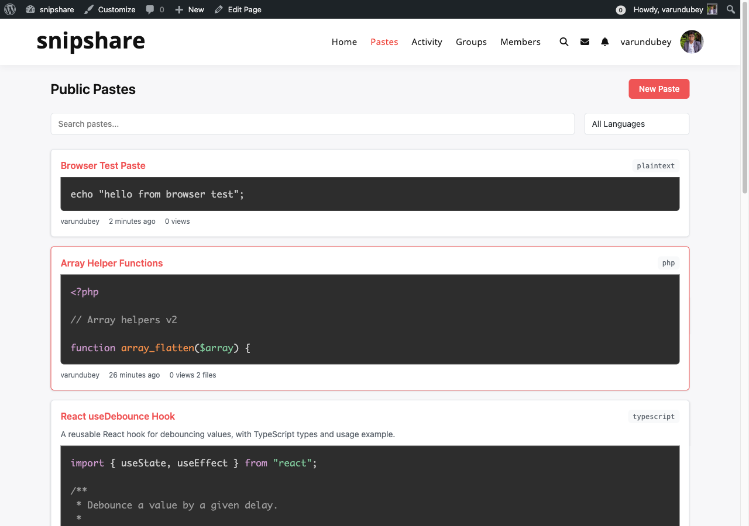Viewport: 749px width, 526px height.
Task: Open messages envelope icon
Action: [x=585, y=42]
